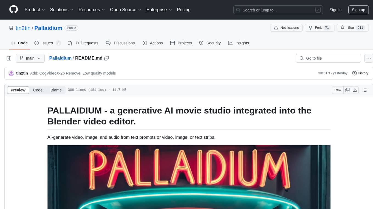The height and width of the screenshot is (209, 373).
Task: Click the GitHub logo icon
Action: [13, 10]
